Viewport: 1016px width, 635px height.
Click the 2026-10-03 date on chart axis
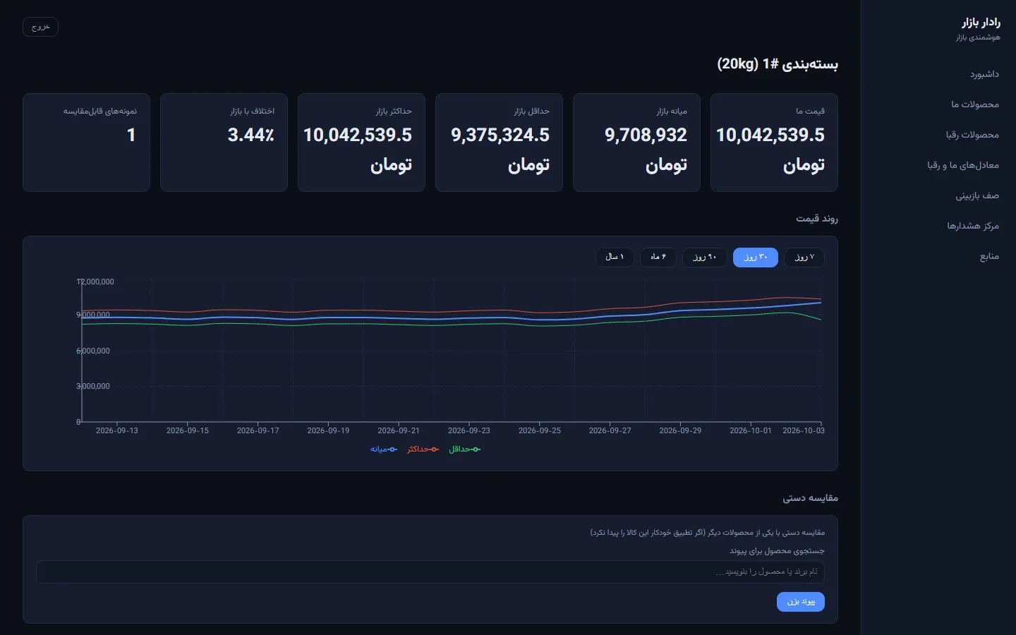coord(804,430)
